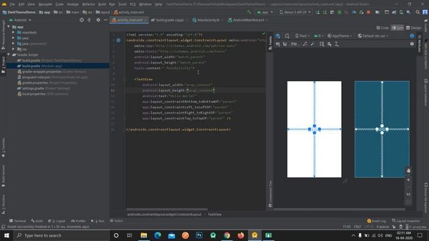429x241 pixels.
Task: Click the Search Everywhere magnifier icon
Action: tap(418, 12)
